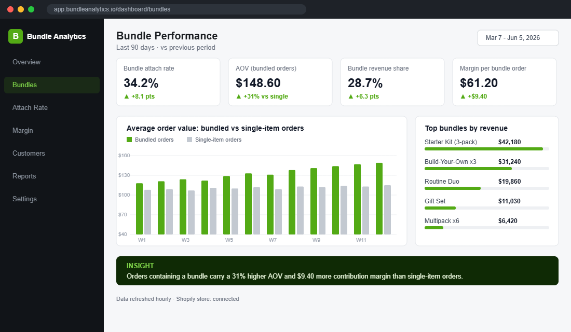Toggle the Single-item orders gray legend swatch
This screenshot has width=571, height=332.
(x=189, y=140)
